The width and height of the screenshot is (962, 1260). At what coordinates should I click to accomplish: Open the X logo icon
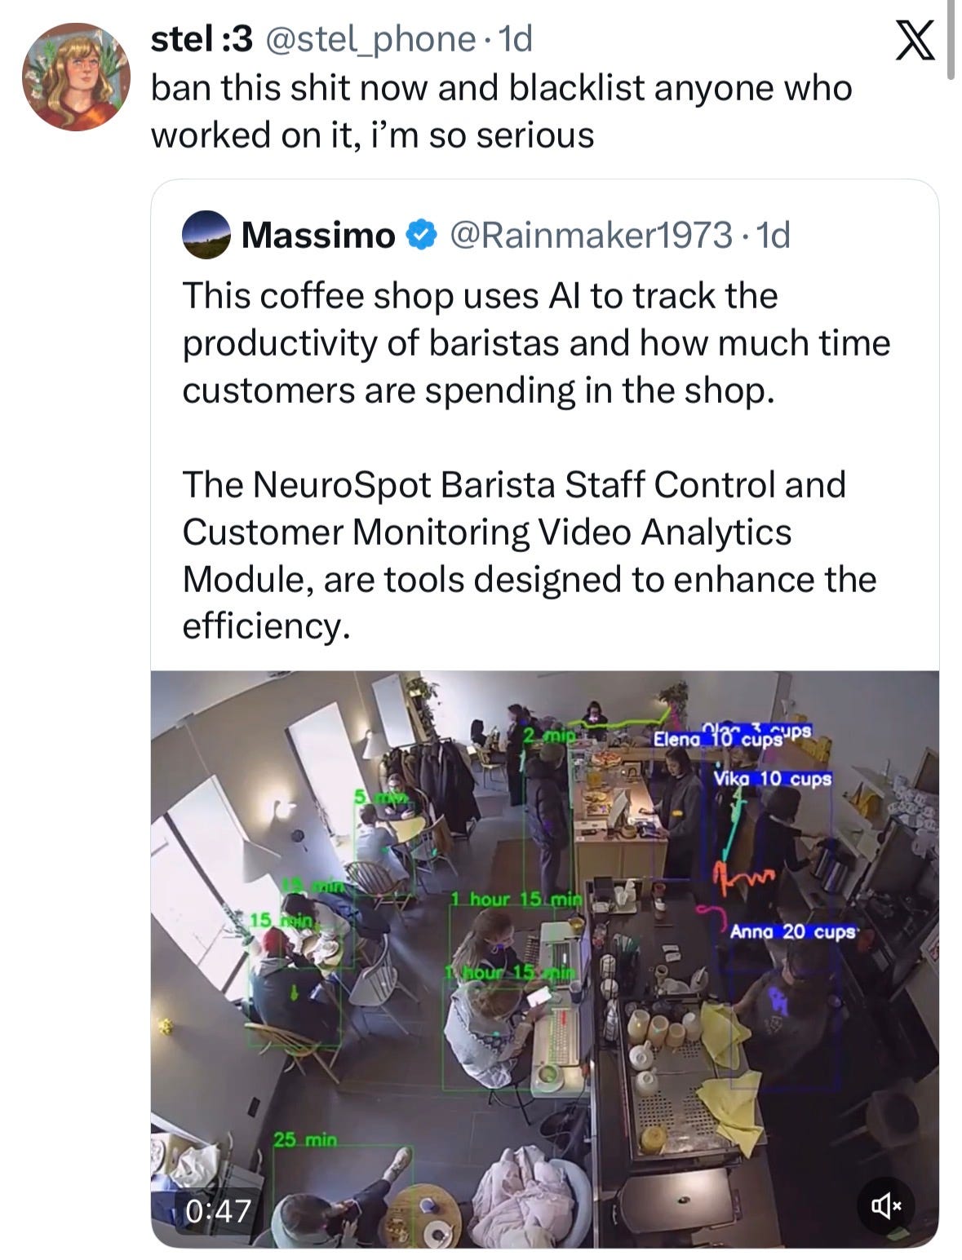(915, 42)
